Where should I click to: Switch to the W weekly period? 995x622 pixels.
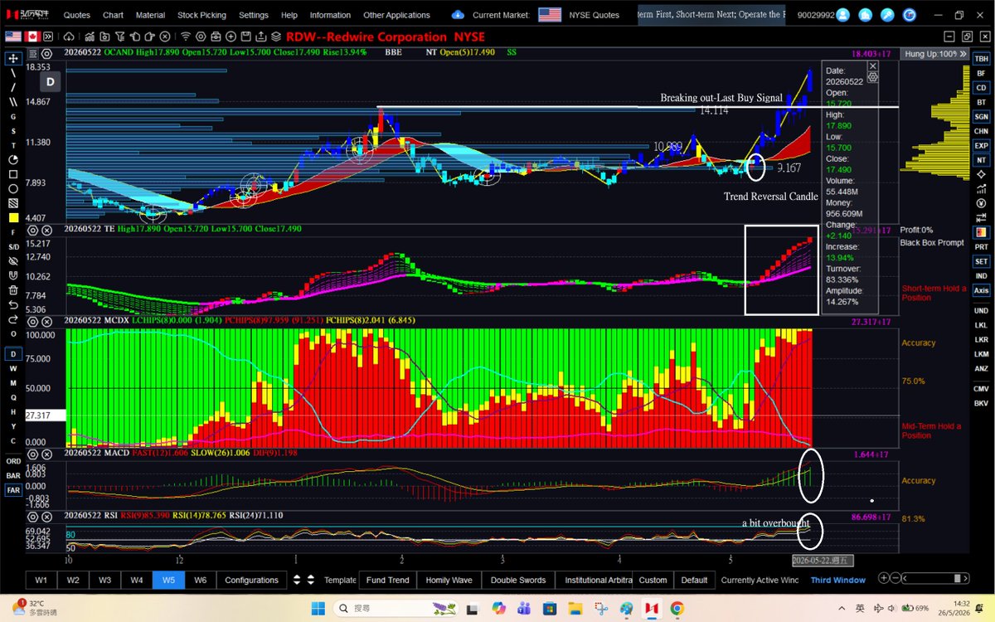click(x=13, y=368)
